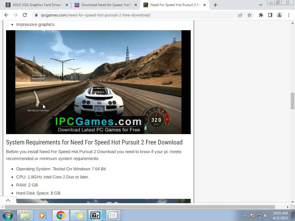Viewport: 295px width, 221px height.
Task: Click the 10:55 AM taskbar clock
Action: coord(280,216)
